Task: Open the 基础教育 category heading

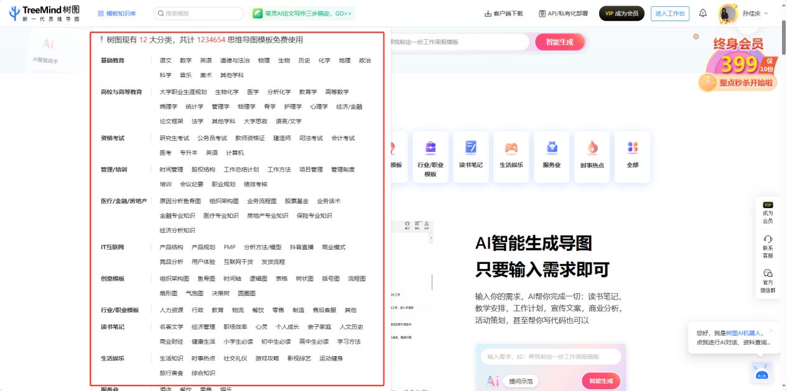Action: coord(113,60)
